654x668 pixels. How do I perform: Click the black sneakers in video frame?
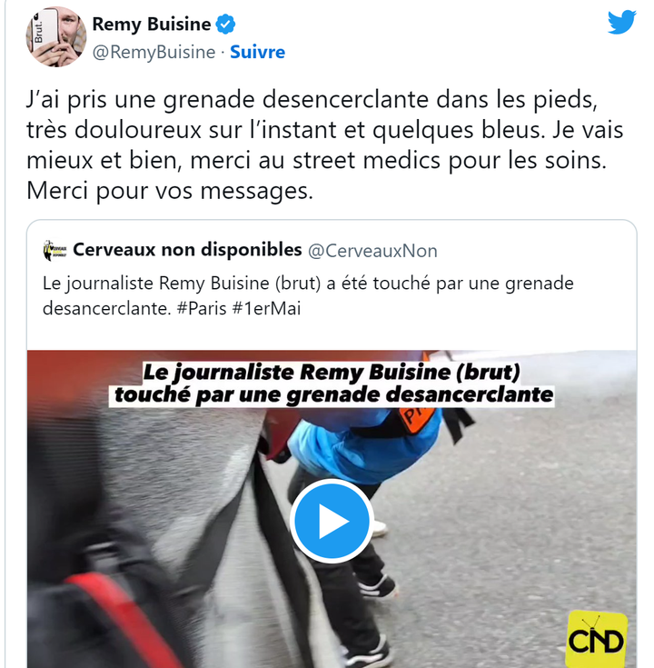coord(376,586)
